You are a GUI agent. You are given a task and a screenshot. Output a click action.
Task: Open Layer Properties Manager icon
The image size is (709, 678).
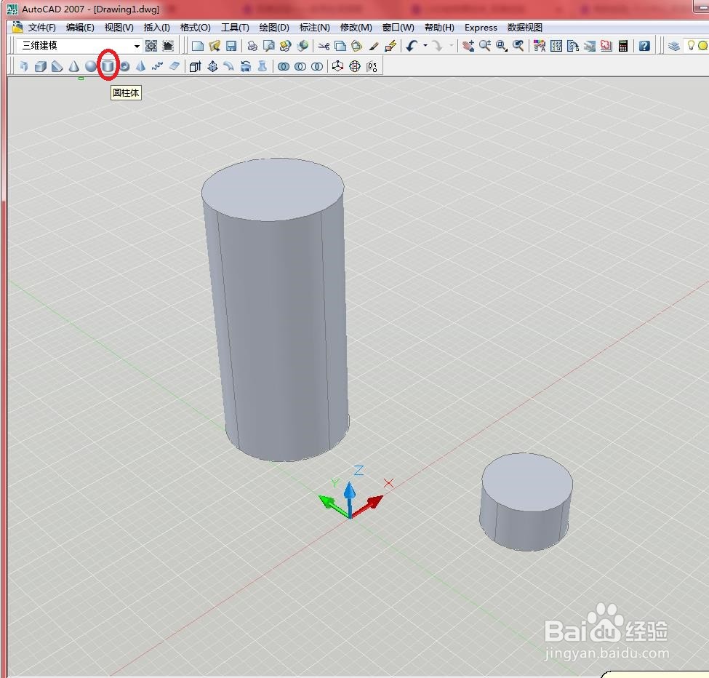coord(673,46)
